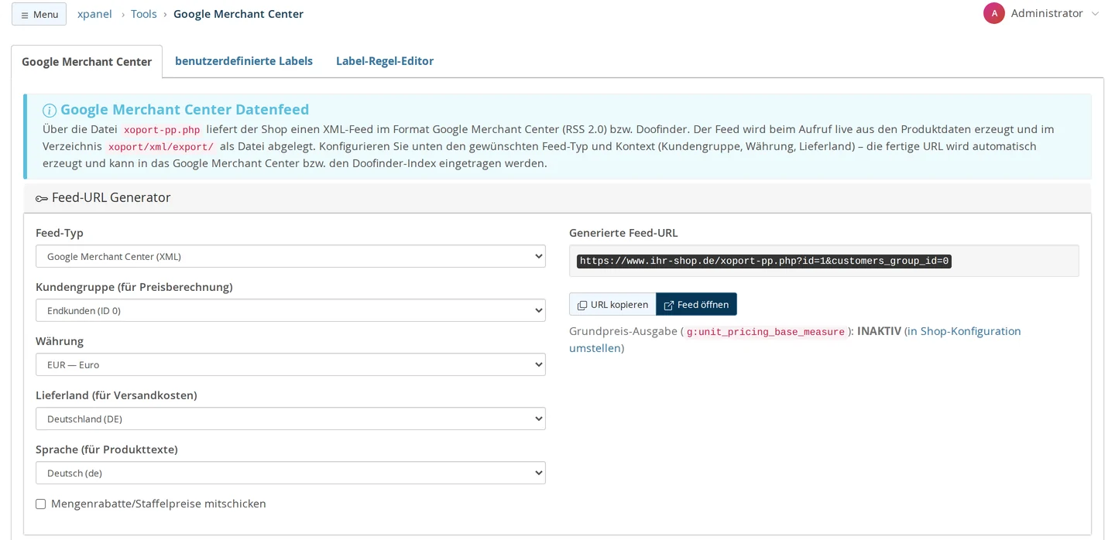Click the Google Merchant Center Datenfeed heading

[x=184, y=110]
